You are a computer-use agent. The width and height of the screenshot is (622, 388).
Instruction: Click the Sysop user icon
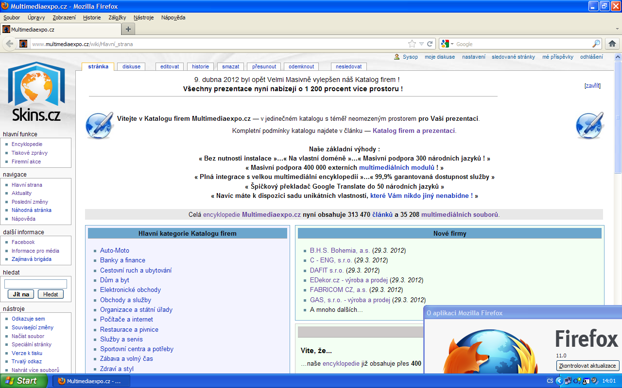coord(397,57)
